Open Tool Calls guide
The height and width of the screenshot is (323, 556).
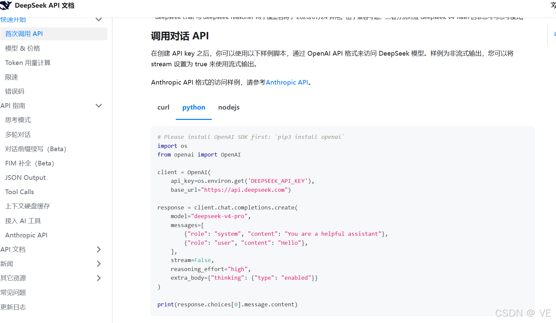(x=20, y=192)
